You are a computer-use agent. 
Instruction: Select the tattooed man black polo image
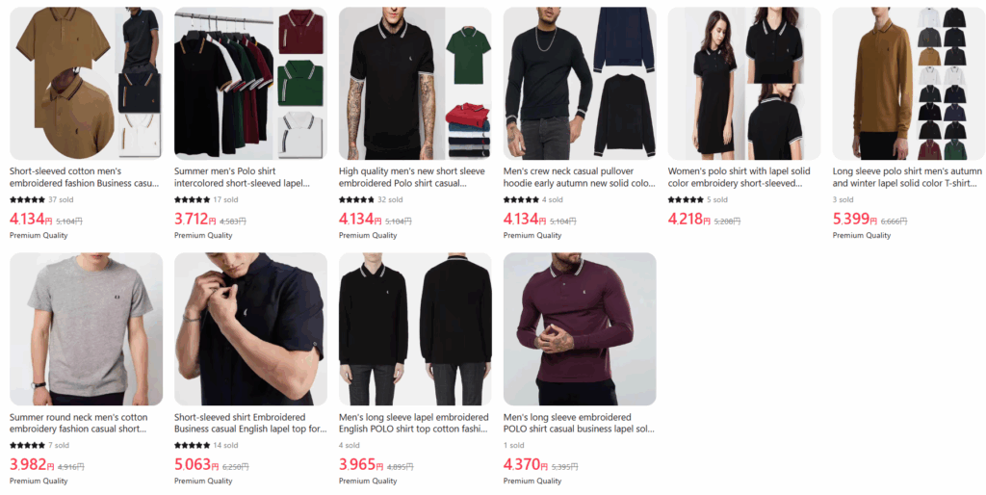[415, 83]
